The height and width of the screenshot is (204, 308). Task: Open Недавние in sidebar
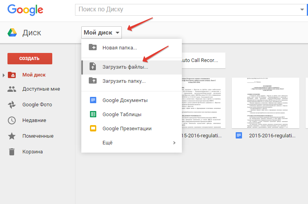point(34,120)
